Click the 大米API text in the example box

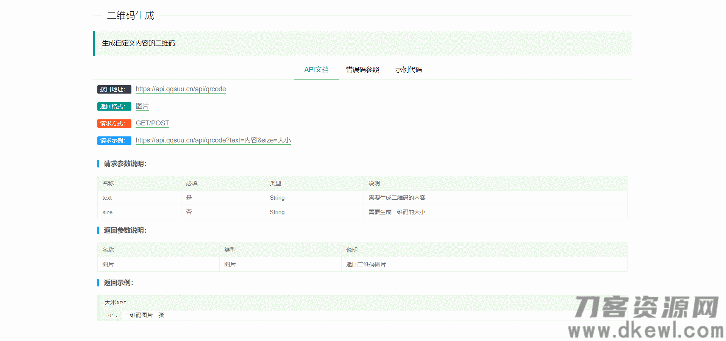[115, 302]
